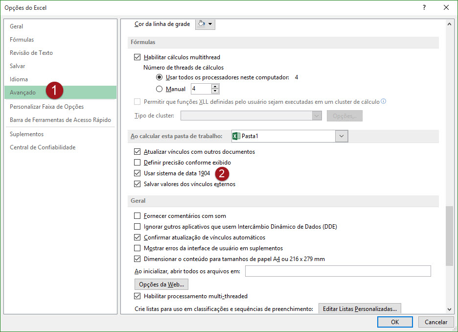Toggle Dimensionar o conteúdo para A4 checkbox
This screenshot has height=332, width=458.
click(x=137, y=259)
